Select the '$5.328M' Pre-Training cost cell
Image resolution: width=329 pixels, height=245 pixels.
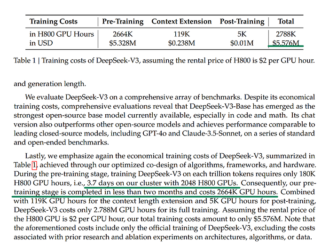pos(123,43)
